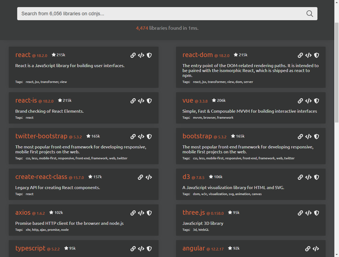Open the axios library page
Image resolution: width=339 pixels, height=257 pixels.
23,213
